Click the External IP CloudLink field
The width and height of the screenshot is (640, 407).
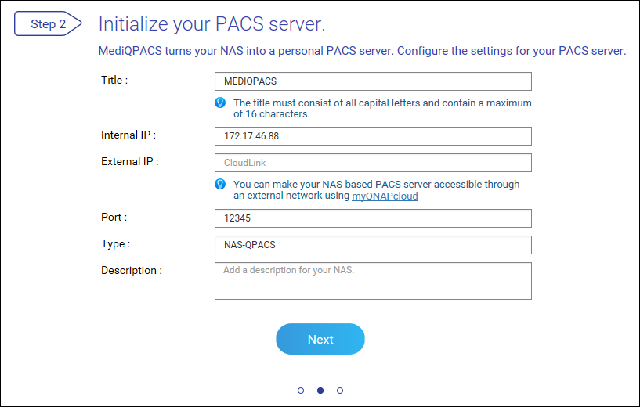coord(373,163)
